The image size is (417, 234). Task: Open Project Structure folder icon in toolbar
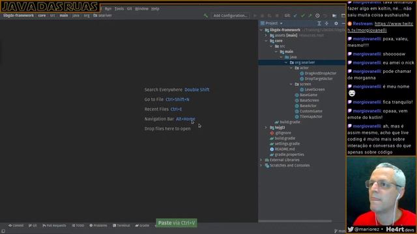334,16
